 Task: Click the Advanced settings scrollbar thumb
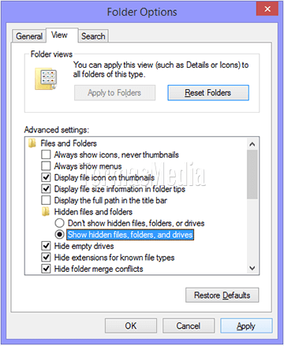[252, 174]
